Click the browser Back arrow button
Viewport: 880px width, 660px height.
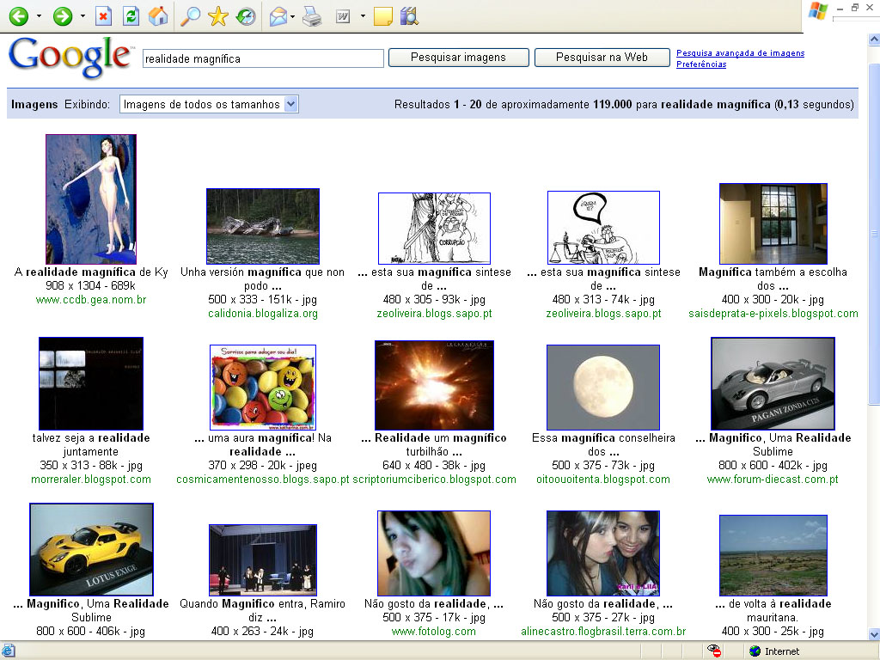pyautogui.click(x=18, y=15)
